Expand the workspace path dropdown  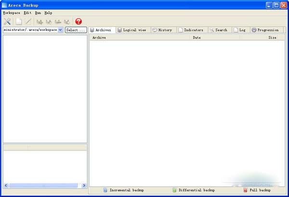(60, 30)
